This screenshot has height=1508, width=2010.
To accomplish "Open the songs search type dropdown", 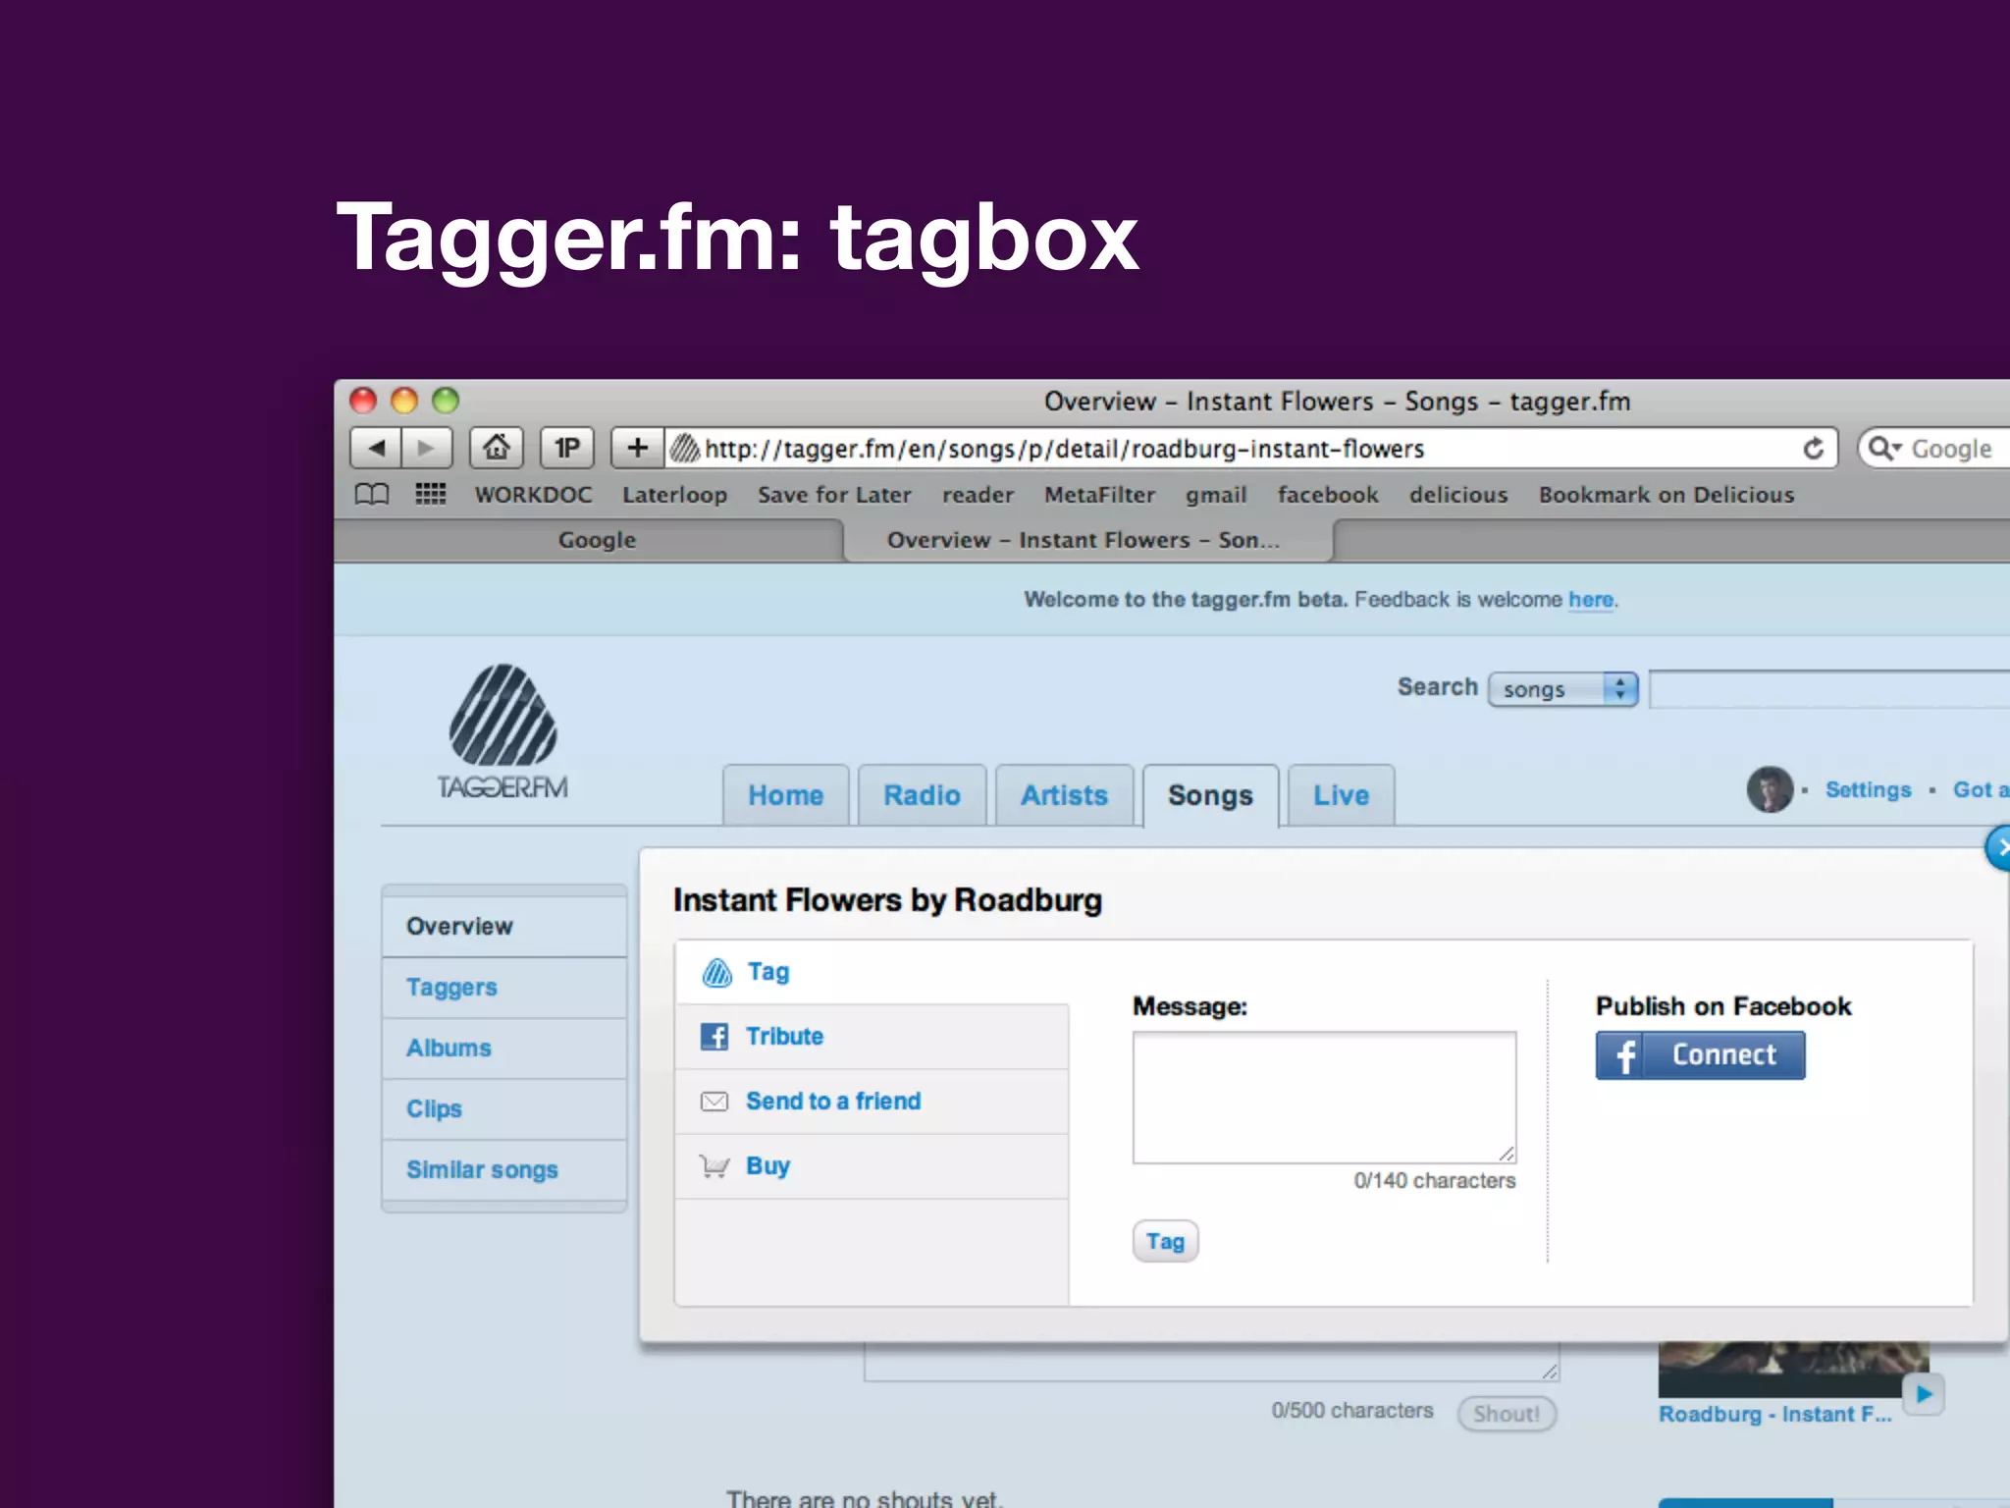I will (x=1563, y=689).
